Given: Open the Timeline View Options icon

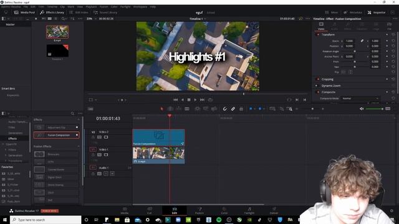Looking at the screenshot, I should (x=90, y=109).
